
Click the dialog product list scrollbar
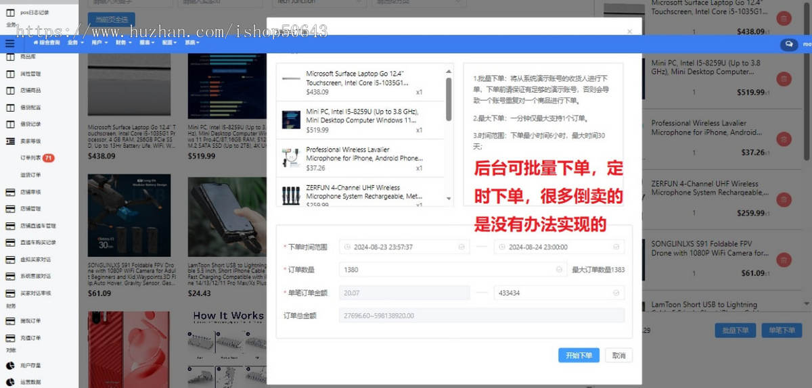point(449,99)
